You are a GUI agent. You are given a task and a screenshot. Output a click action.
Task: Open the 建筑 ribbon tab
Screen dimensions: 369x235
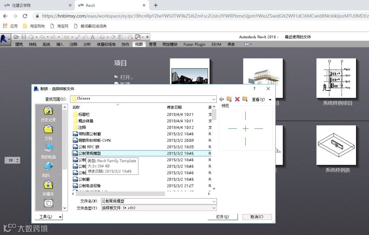click(19, 44)
